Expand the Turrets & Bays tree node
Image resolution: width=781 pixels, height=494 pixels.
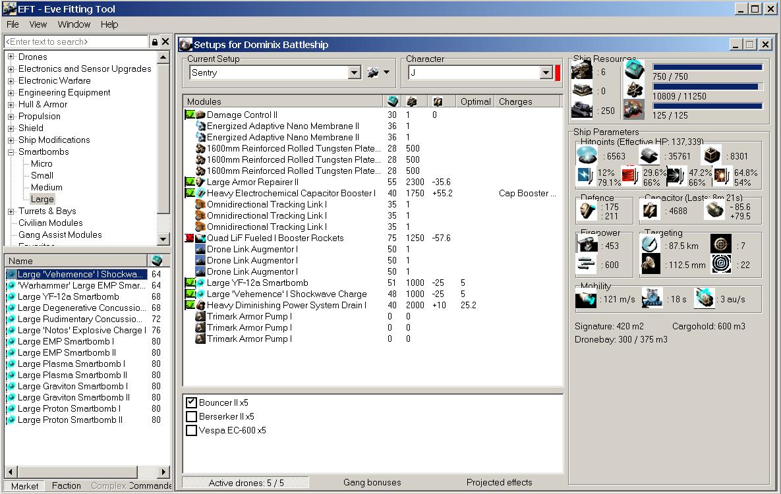(x=11, y=211)
